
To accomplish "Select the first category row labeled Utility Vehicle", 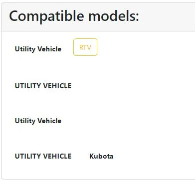I will coord(38,49).
